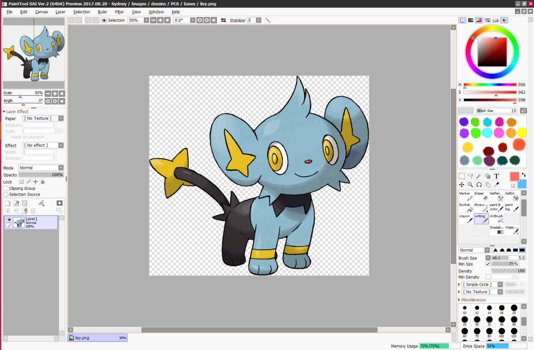Open the brush blend mode Normal dropdown

point(487,250)
